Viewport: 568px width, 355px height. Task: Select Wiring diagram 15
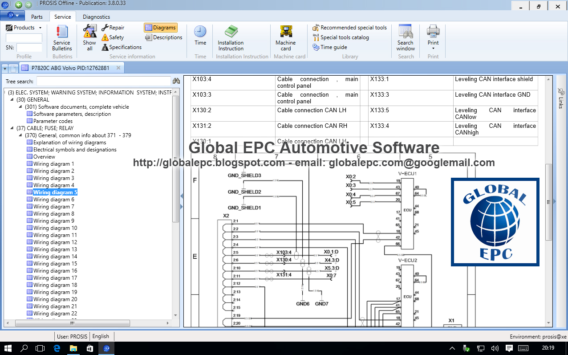(55, 264)
